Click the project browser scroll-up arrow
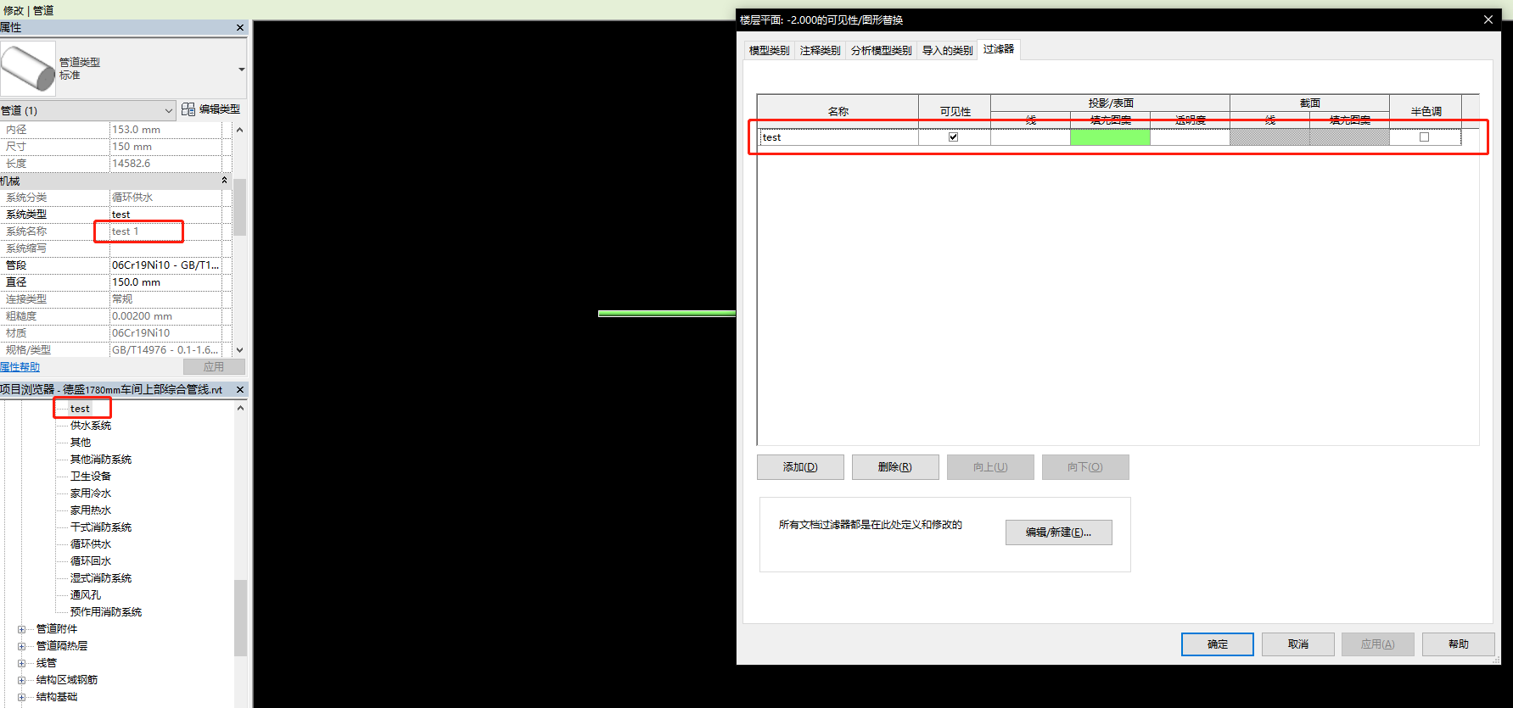This screenshot has width=1513, height=708. click(x=240, y=408)
